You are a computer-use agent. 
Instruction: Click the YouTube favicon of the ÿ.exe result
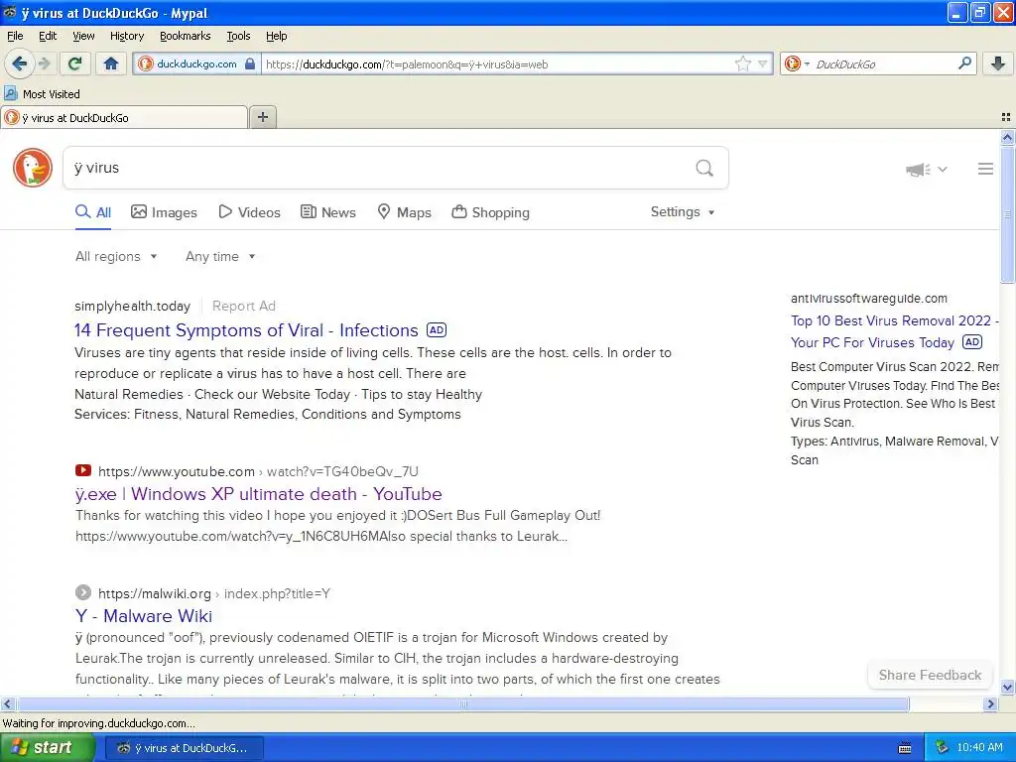[83, 470]
